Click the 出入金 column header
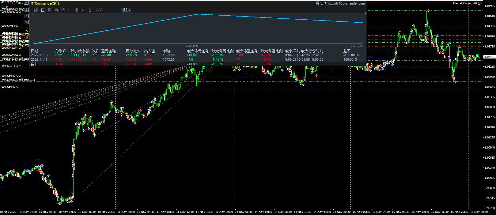This screenshot has height=215, width=496. (x=150, y=51)
